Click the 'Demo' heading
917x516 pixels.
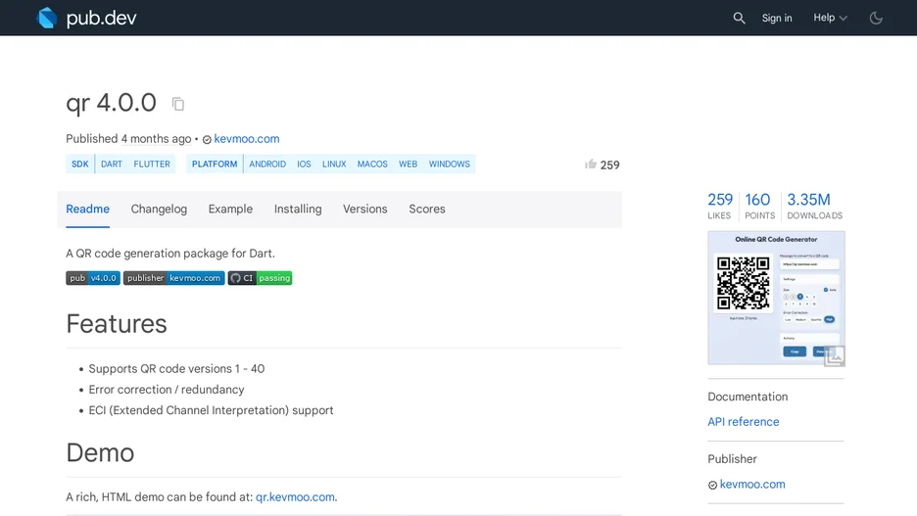100,453
